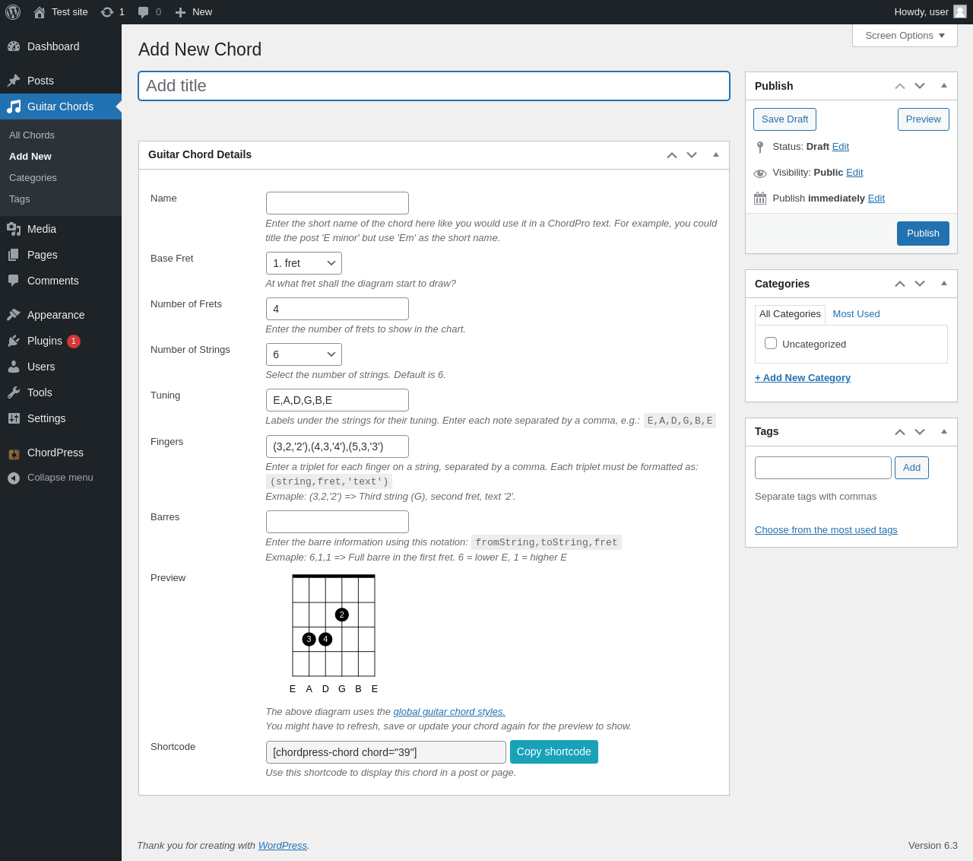Viewport: 973px width, 861px height.
Task: Open global guitar chord styles link
Action: (x=449, y=712)
